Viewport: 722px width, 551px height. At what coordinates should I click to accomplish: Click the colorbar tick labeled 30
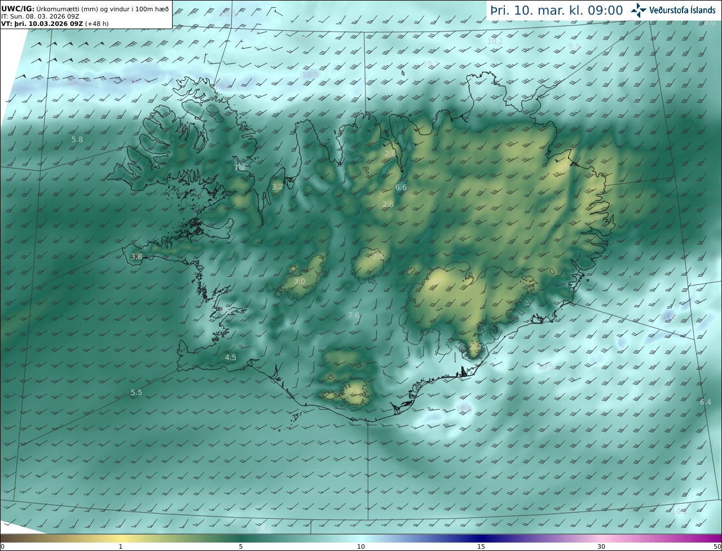pyautogui.click(x=601, y=546)
